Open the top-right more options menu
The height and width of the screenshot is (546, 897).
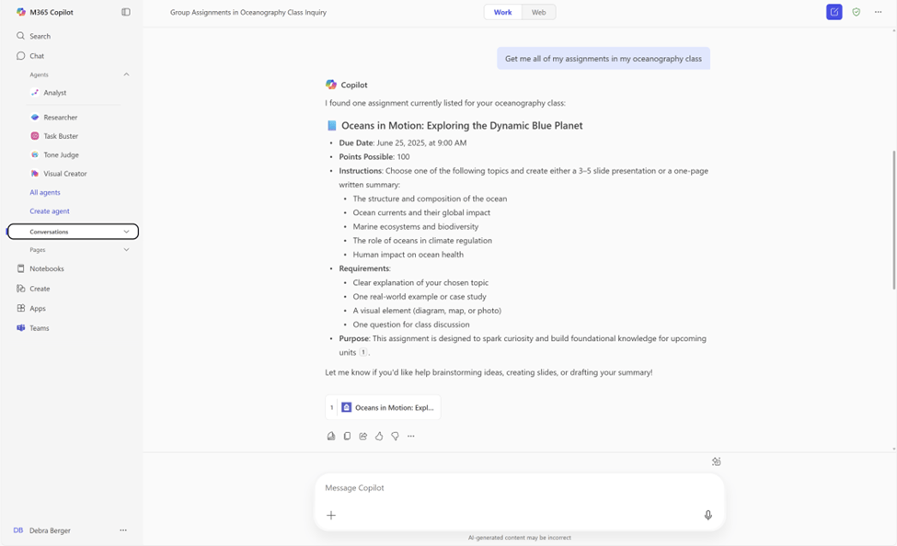(x=877, y=11)
